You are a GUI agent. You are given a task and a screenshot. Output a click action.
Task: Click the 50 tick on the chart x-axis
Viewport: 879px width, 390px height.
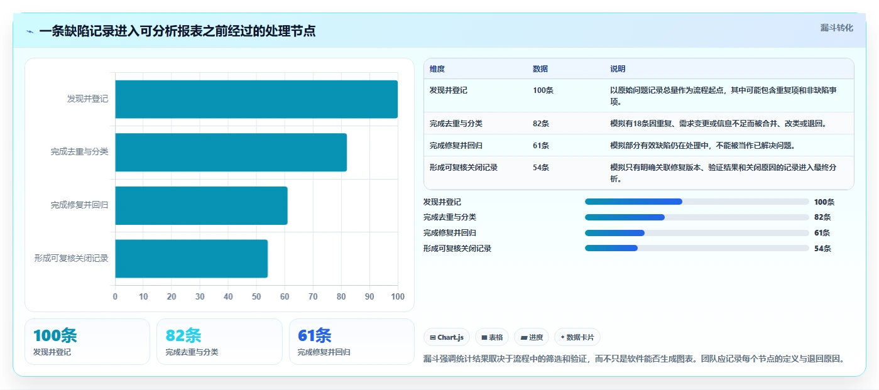tap(256, 296)
